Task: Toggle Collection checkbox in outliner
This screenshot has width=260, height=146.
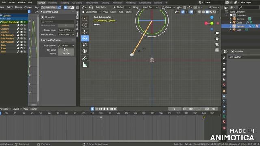Action: pos(230,15)
